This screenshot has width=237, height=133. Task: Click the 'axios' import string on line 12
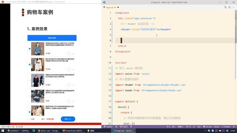pyautogui.click(x=146, y=74)
